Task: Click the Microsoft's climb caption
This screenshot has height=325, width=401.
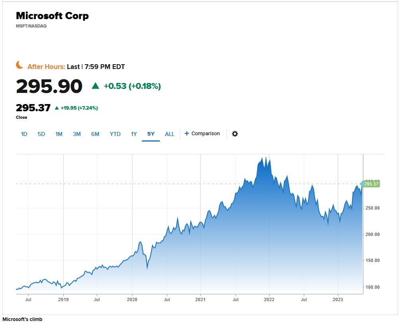Action: 22,319
